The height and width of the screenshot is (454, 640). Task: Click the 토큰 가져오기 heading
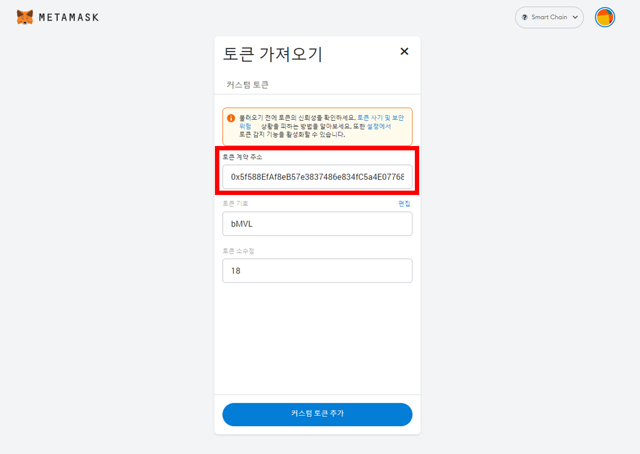click(x=273, y=54)
